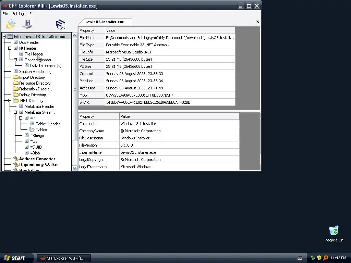Collapse the MetaData Streams tree node

pyautogui.click(x=15, y=112)
